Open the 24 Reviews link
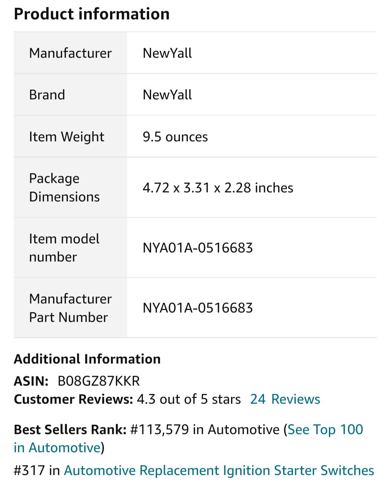Screen dimensions: 390x490 click(x=285, y=399)
